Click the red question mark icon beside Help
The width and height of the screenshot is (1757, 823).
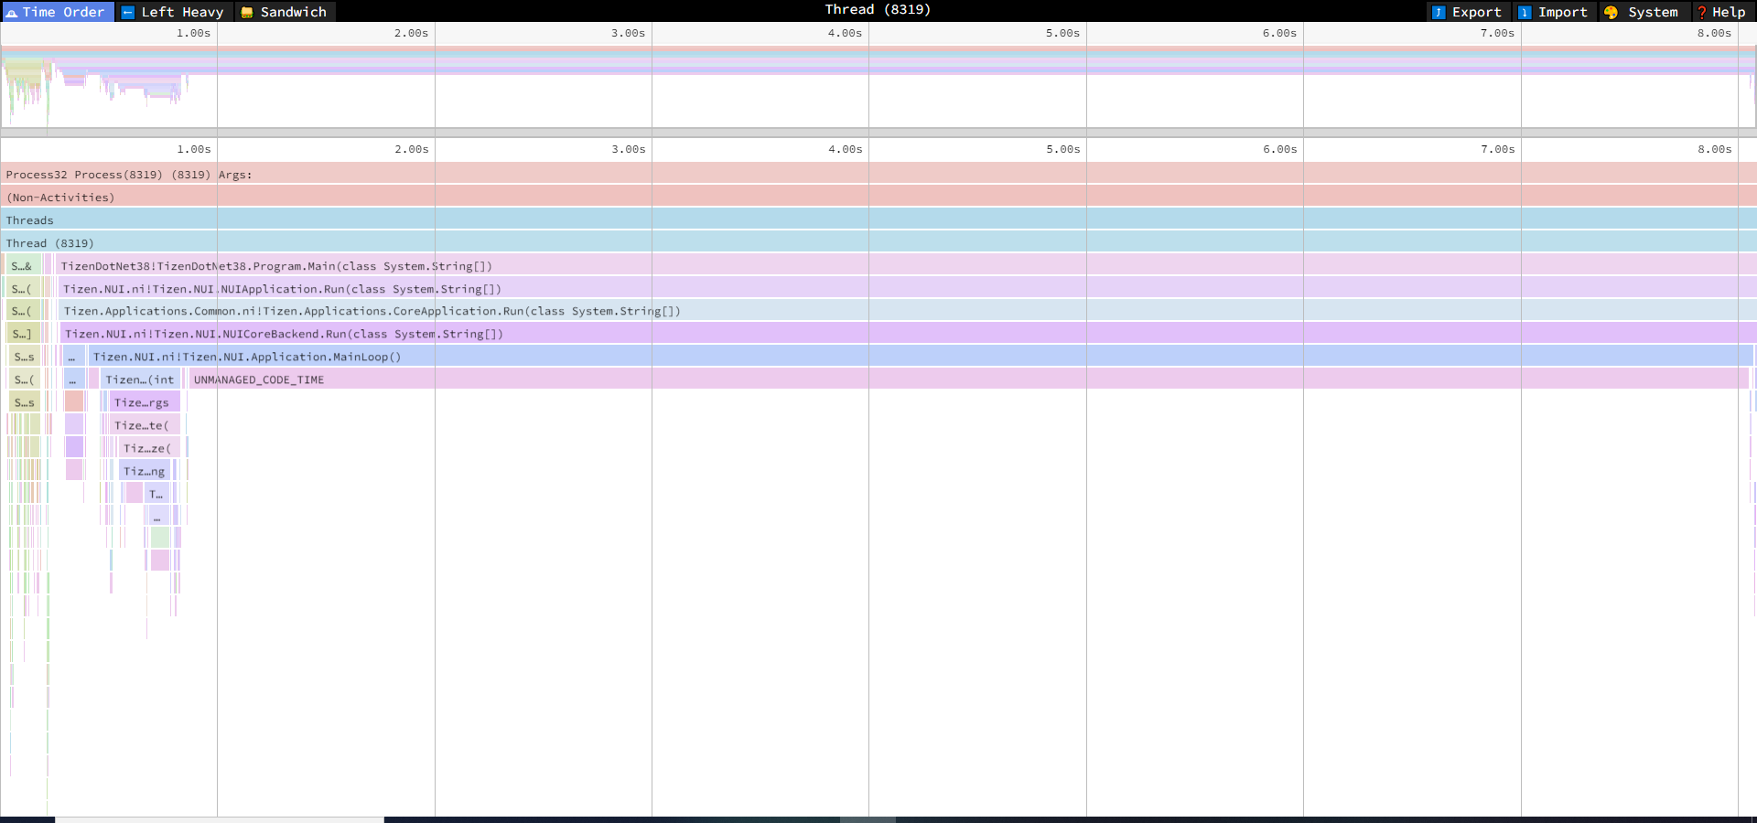coord(1701,12)
